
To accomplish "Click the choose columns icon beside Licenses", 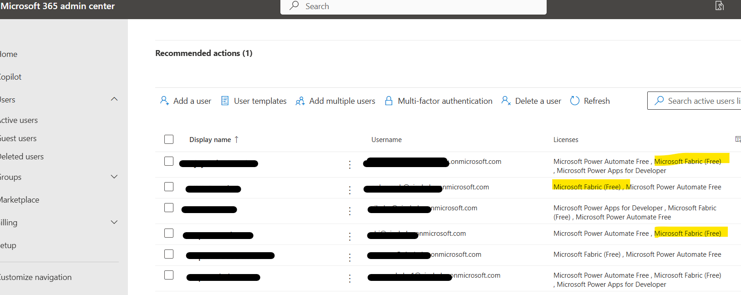I will pos(738,139).
